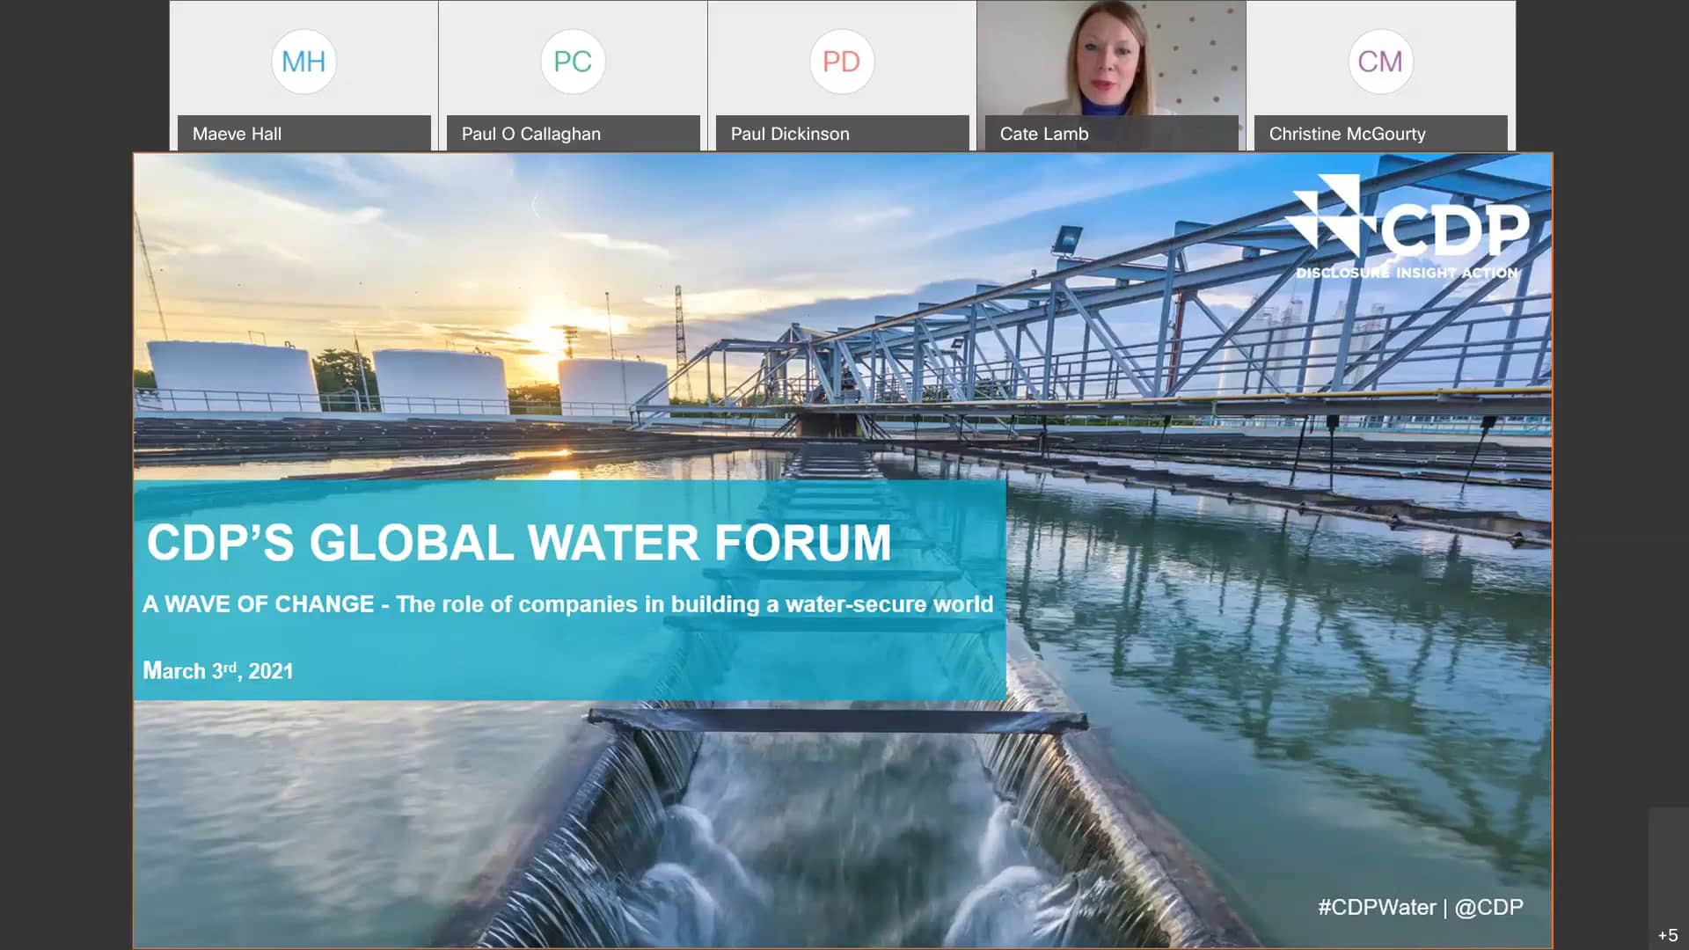Click the shared presentation slide area

(842, 550)
